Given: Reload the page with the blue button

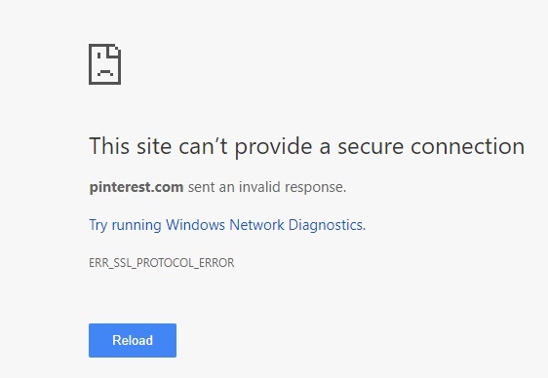Looking at the screenshot, I should [133, 340].
